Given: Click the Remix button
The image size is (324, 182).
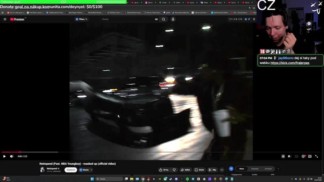Looking at the screenshot, I should 84,170.
